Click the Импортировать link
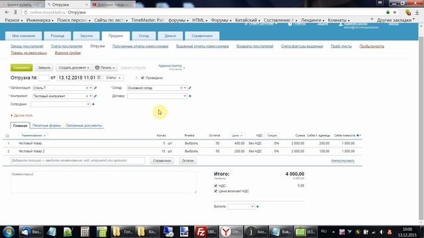The image size is (424, 238). 343,161
